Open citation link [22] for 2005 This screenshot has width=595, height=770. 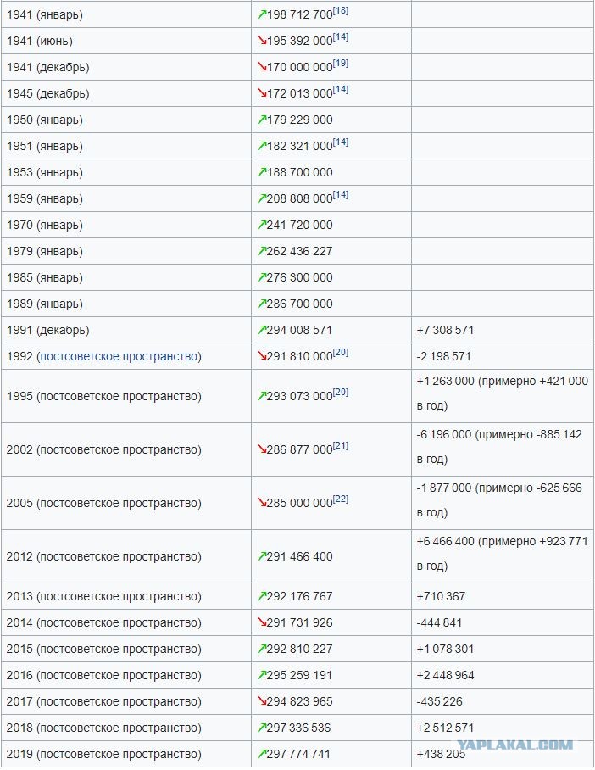tap(341, 499)
